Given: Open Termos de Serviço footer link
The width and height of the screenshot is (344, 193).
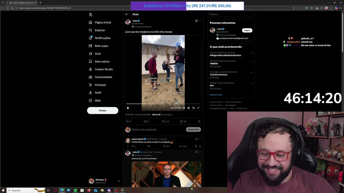Looking at the screenshot, I should [x=216, y=102].
